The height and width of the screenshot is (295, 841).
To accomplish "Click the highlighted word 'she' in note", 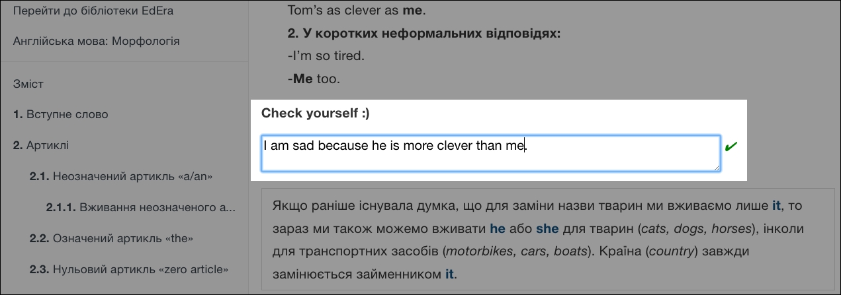I will tap(547, 230).
